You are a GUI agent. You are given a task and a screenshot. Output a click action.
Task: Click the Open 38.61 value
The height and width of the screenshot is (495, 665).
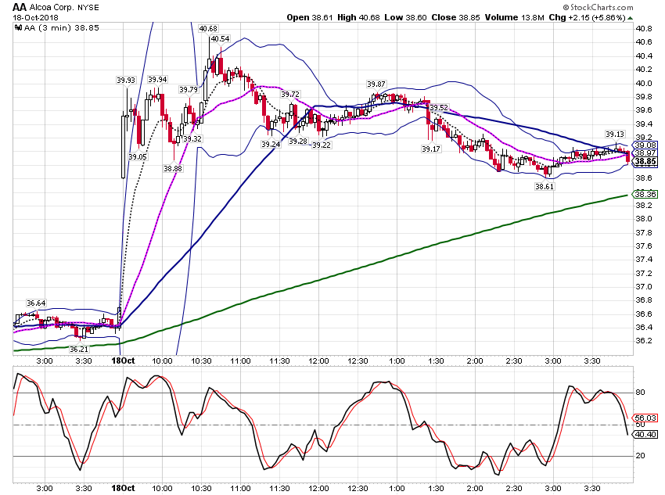tap(310, 17)
